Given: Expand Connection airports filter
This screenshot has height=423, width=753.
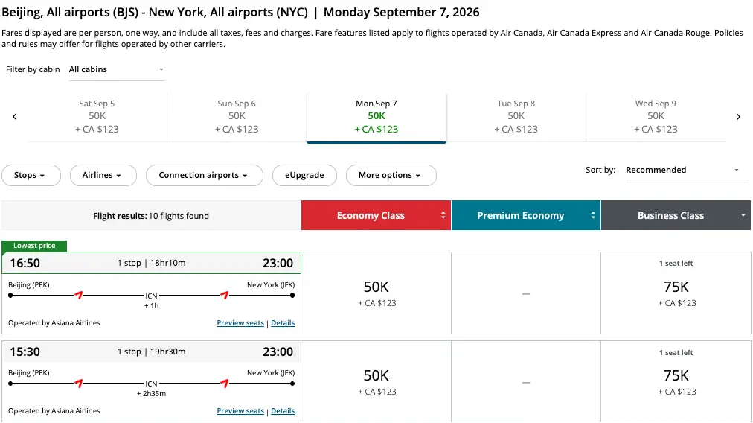Looking at the screenshot, I should click(x=204, y=176).
